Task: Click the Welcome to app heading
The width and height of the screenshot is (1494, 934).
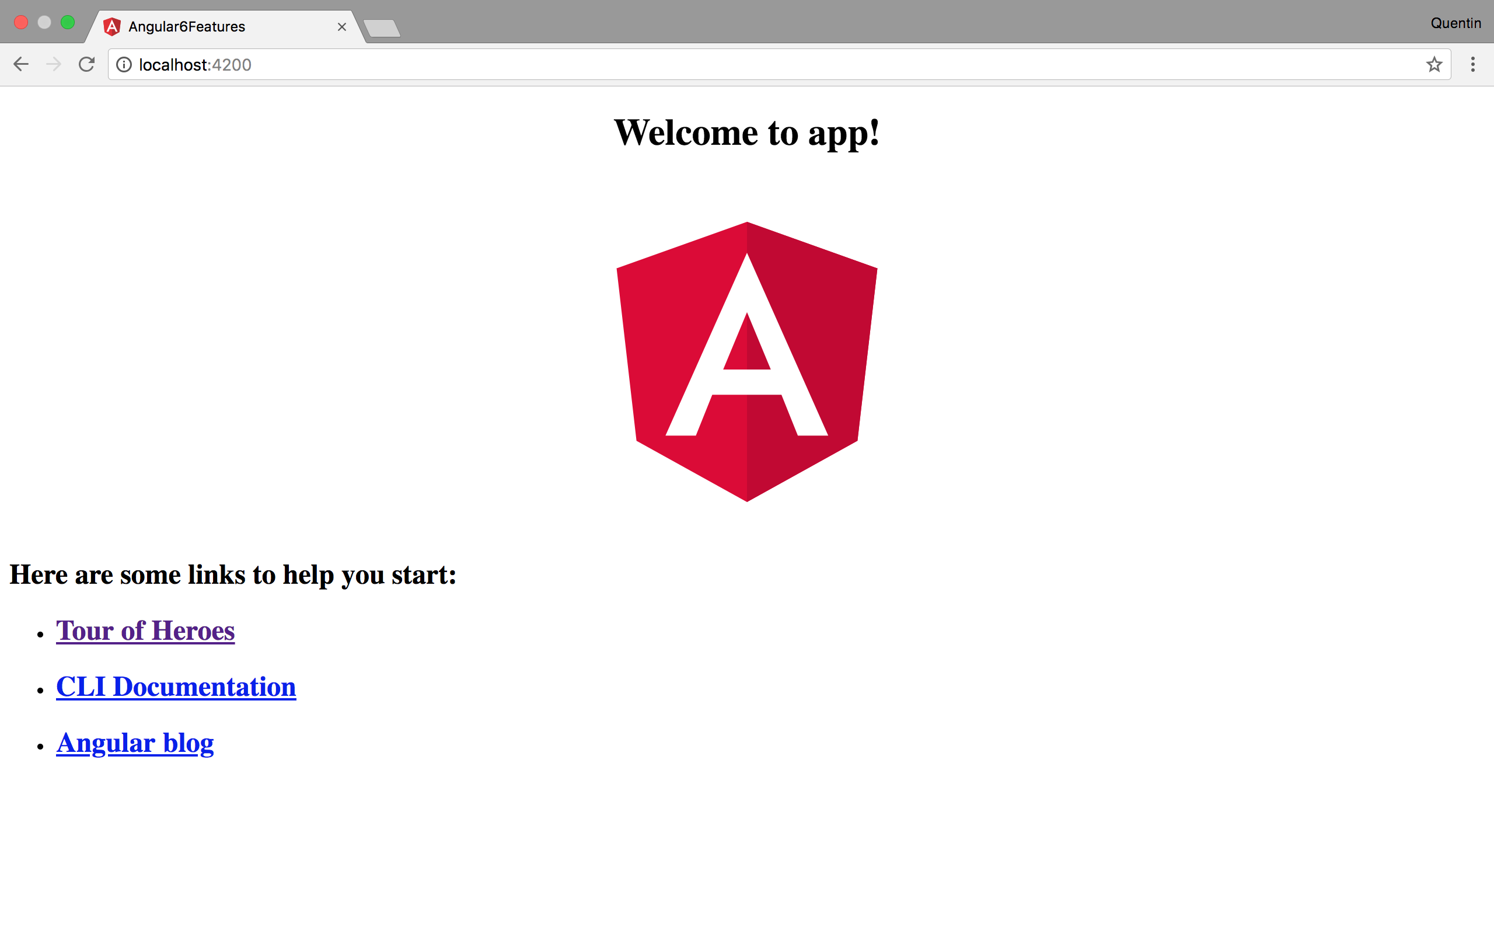Action: (x=746, y=133)
